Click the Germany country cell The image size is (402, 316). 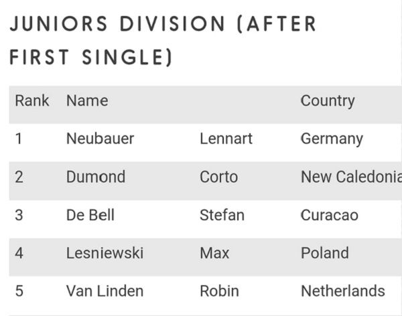coord(332,139)
